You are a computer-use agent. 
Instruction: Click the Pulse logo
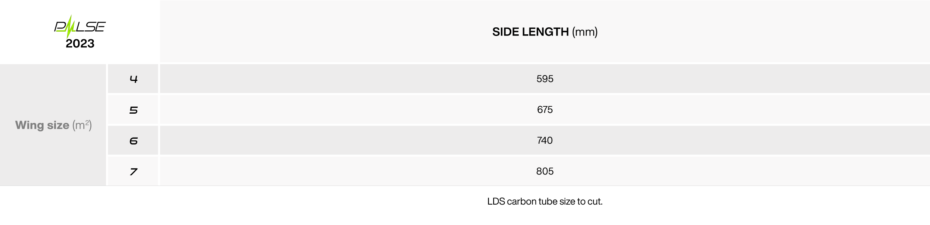80,27
